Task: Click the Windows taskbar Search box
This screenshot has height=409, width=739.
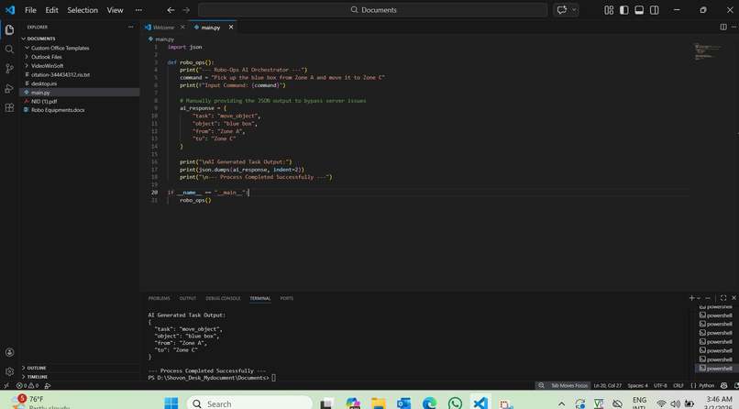Action: point(249,403)
